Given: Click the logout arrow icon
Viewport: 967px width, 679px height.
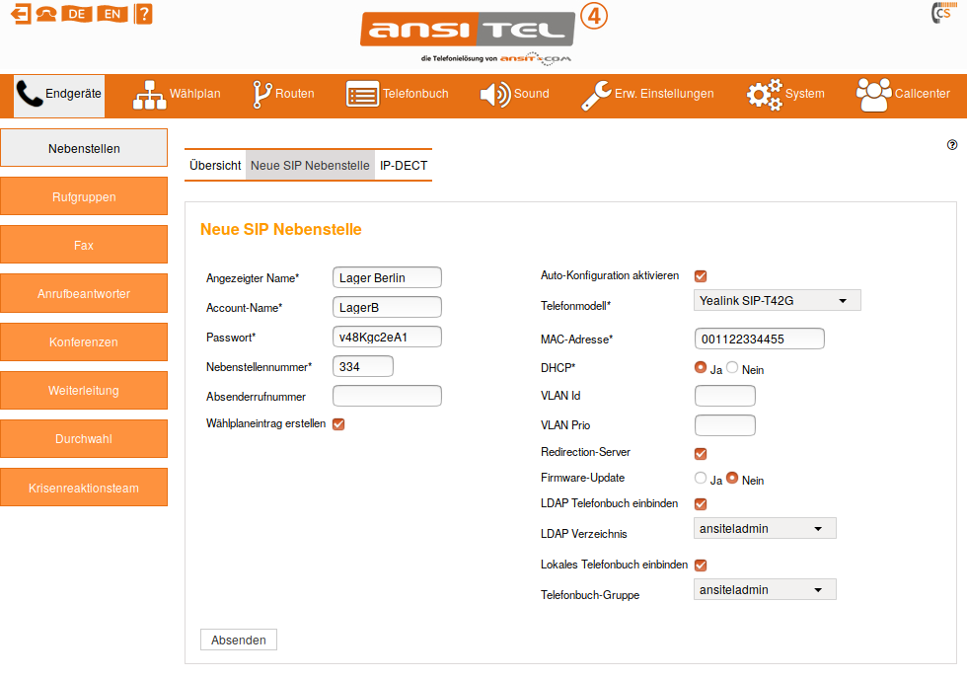Looking at the screenshot, I should pos(20,14).
